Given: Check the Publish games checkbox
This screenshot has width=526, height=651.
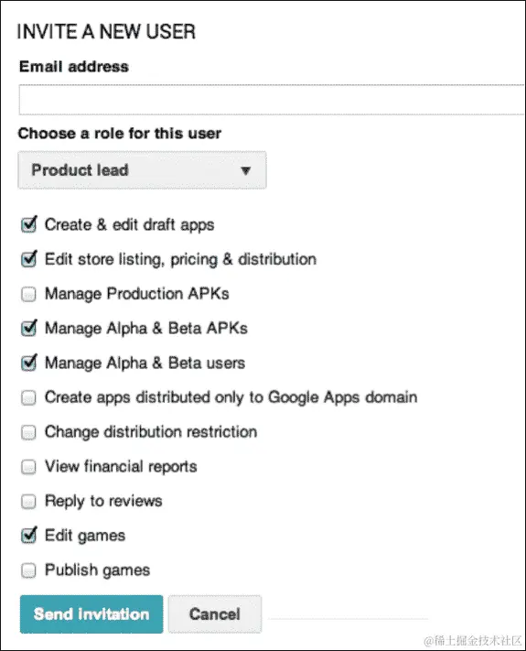Looking at the screenshot, I should pos(28,570).
